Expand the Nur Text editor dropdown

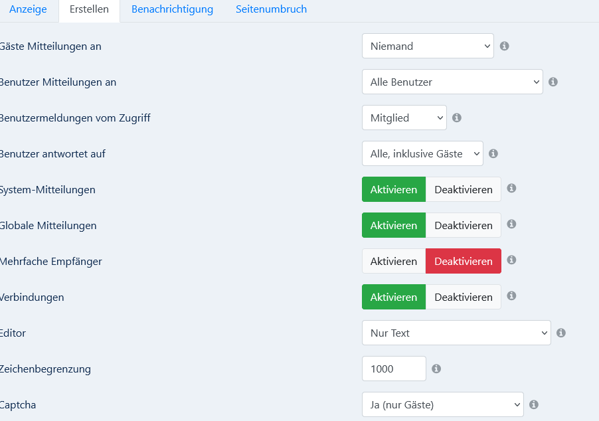pyautogui.click(x=456, y=333)
